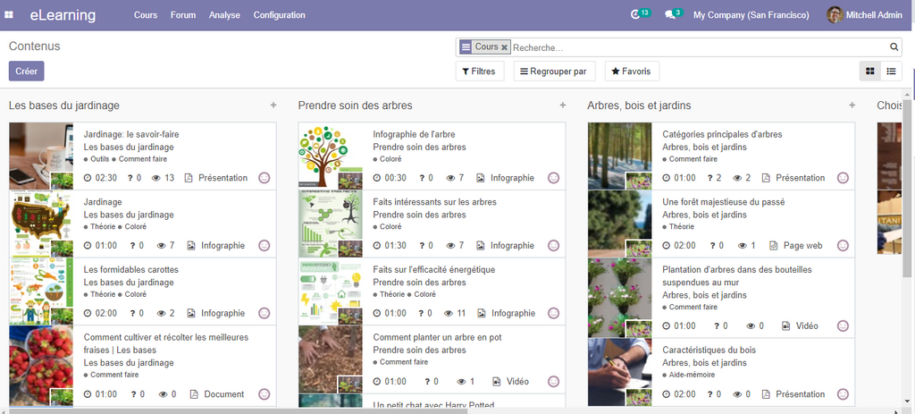Switch to kanban view
The width and height of the screenshot is (915, 414).
click(x=869, y=72)
